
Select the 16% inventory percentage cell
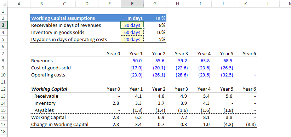pyautogui.click(x=155, y=33)
